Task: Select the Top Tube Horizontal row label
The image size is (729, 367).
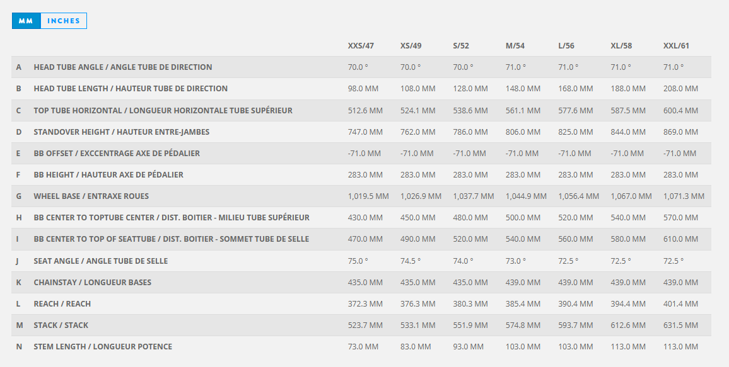Action: click(163, 111)
